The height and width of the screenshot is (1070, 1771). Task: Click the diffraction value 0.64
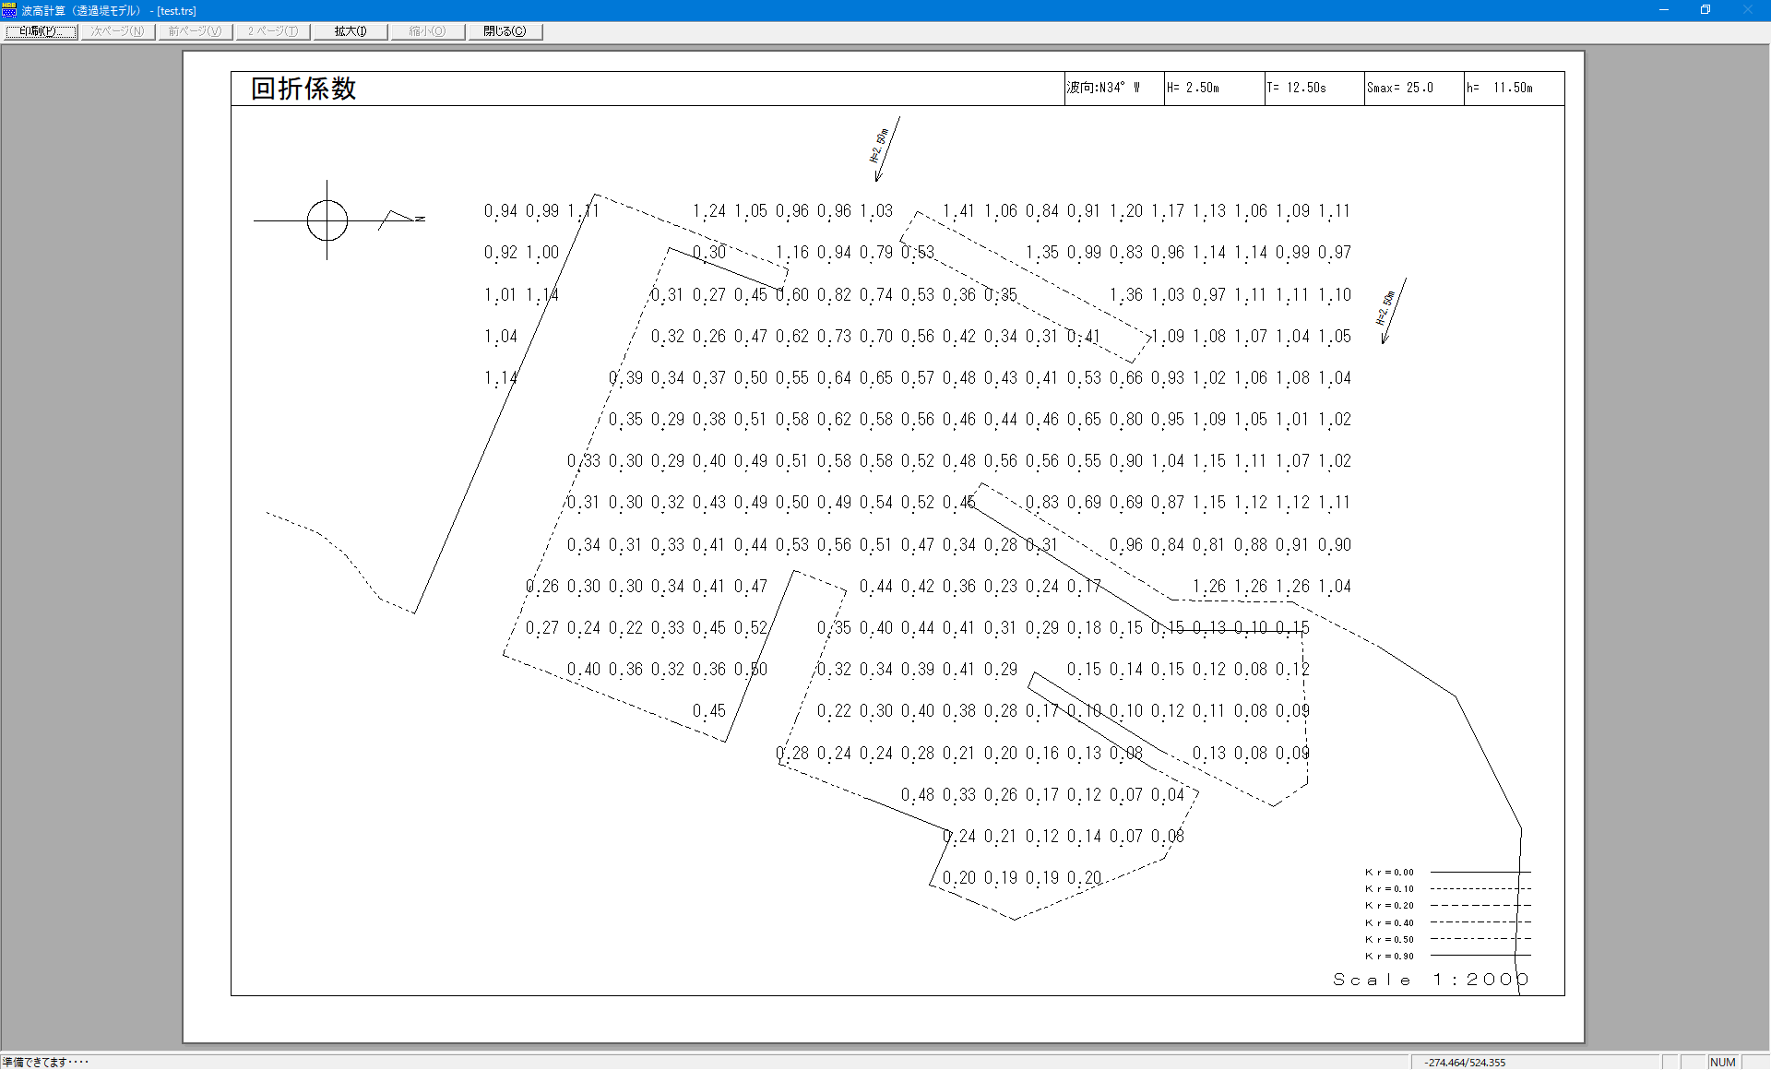(x=834, y=378)
